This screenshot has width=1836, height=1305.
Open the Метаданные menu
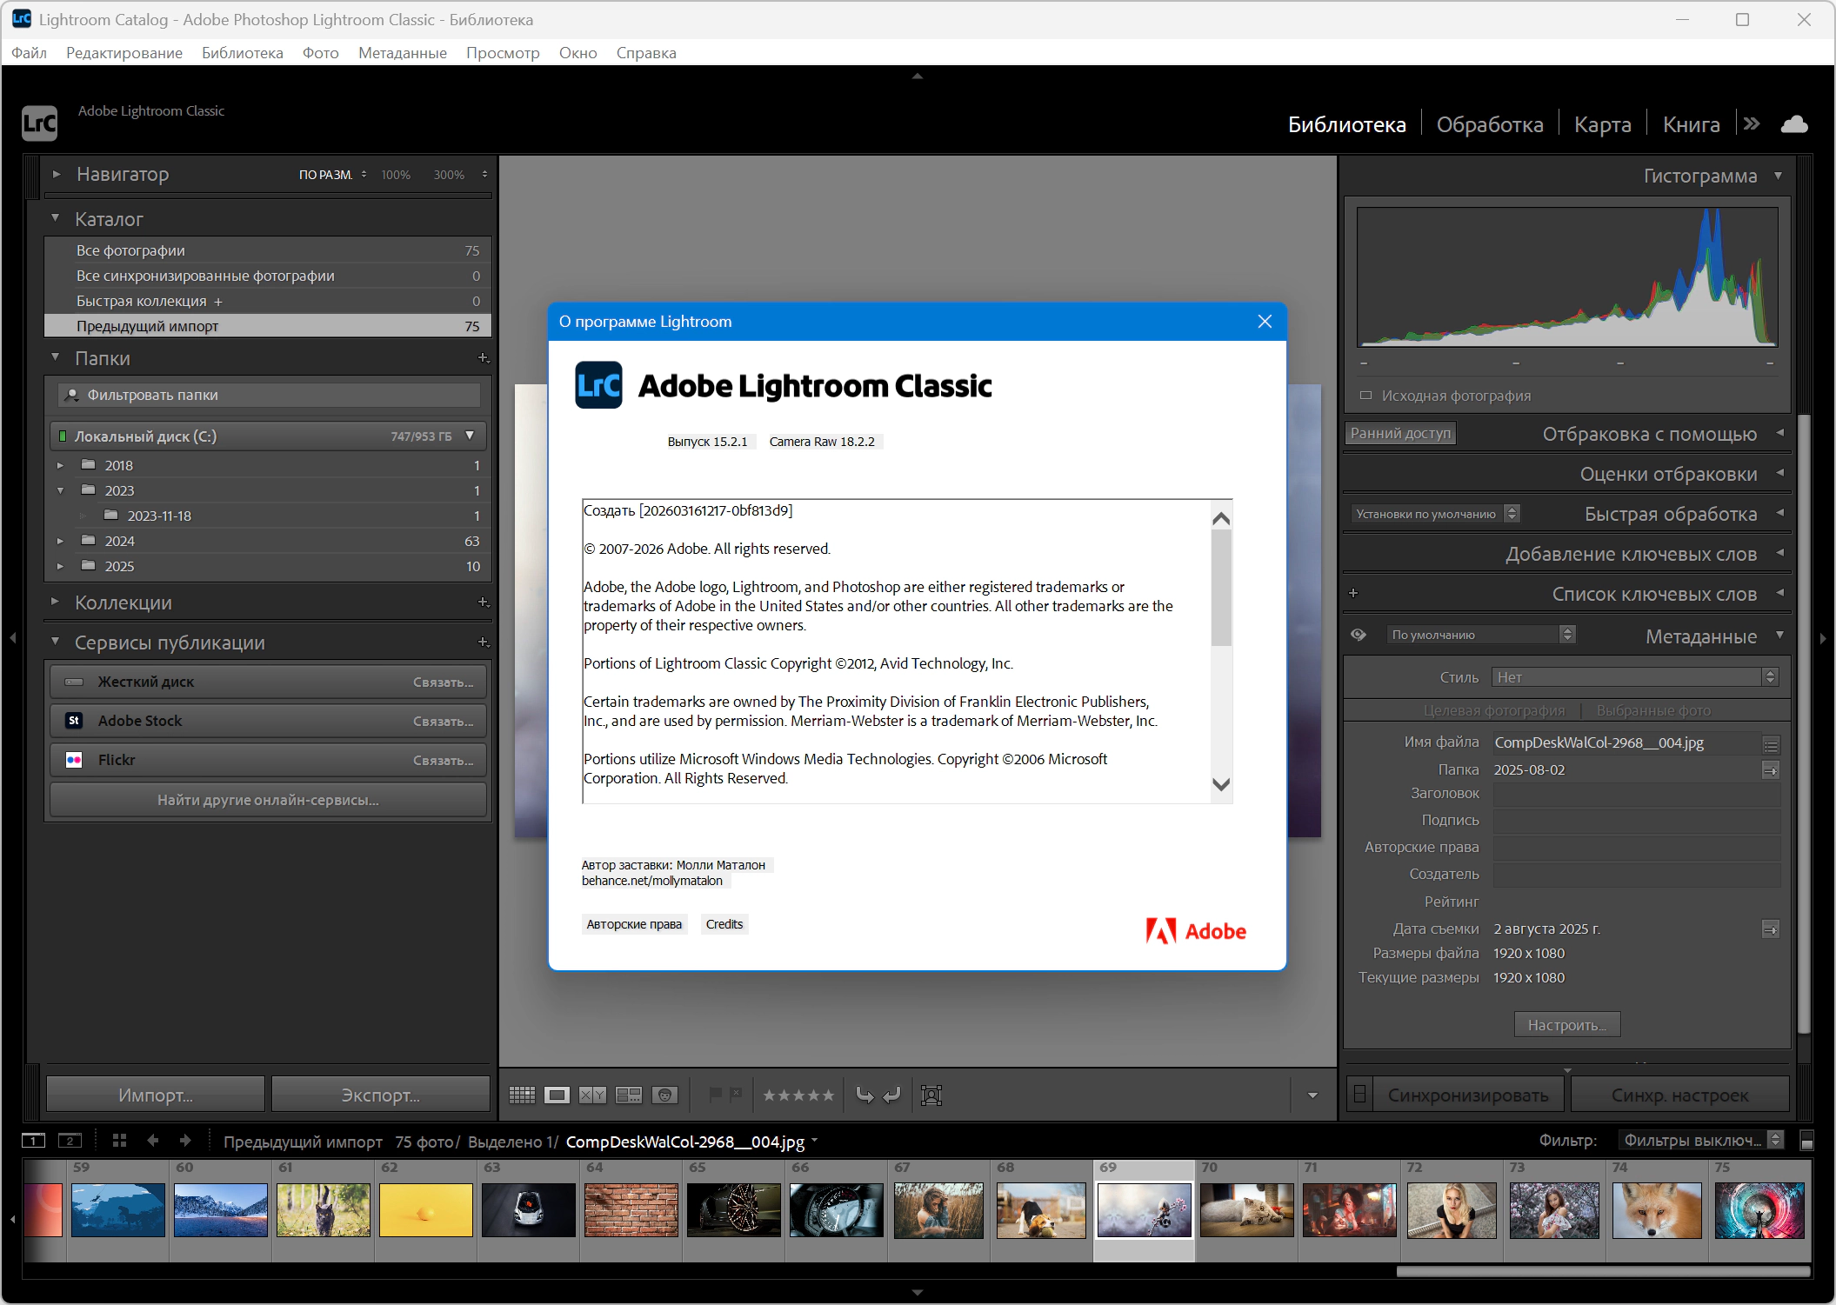tap(403, 53)
